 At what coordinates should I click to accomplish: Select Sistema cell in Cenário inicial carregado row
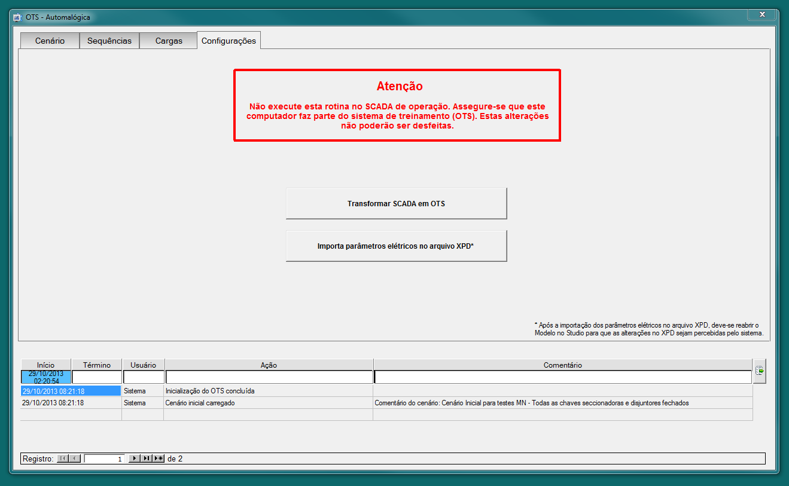click(143, 403)
